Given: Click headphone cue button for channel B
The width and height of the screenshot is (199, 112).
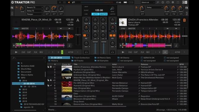Looking at the screenshot, I should click(x=113, y=52).
